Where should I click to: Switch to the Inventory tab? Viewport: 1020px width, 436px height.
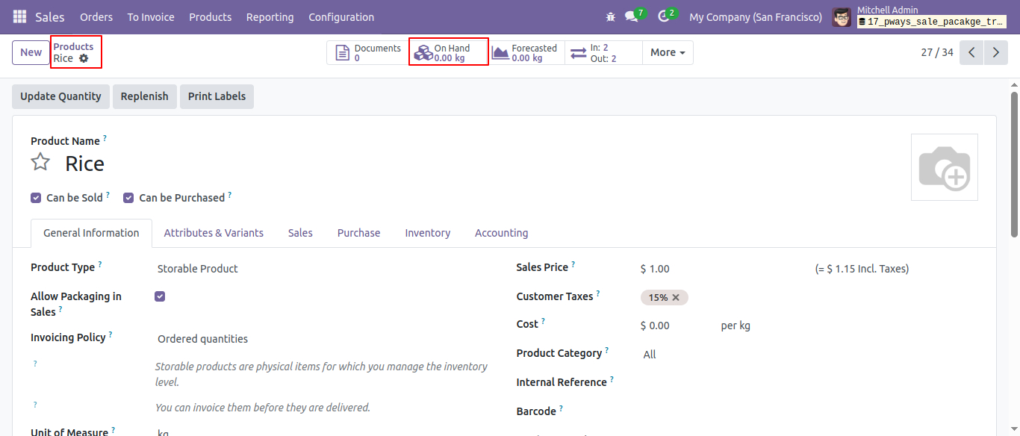[x=428, y=233]
